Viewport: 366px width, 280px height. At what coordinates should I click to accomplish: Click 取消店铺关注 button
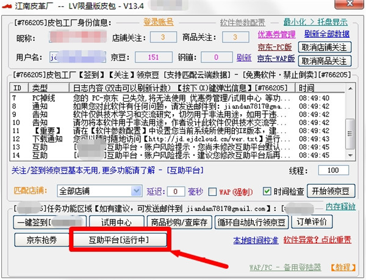coord(325,48)
